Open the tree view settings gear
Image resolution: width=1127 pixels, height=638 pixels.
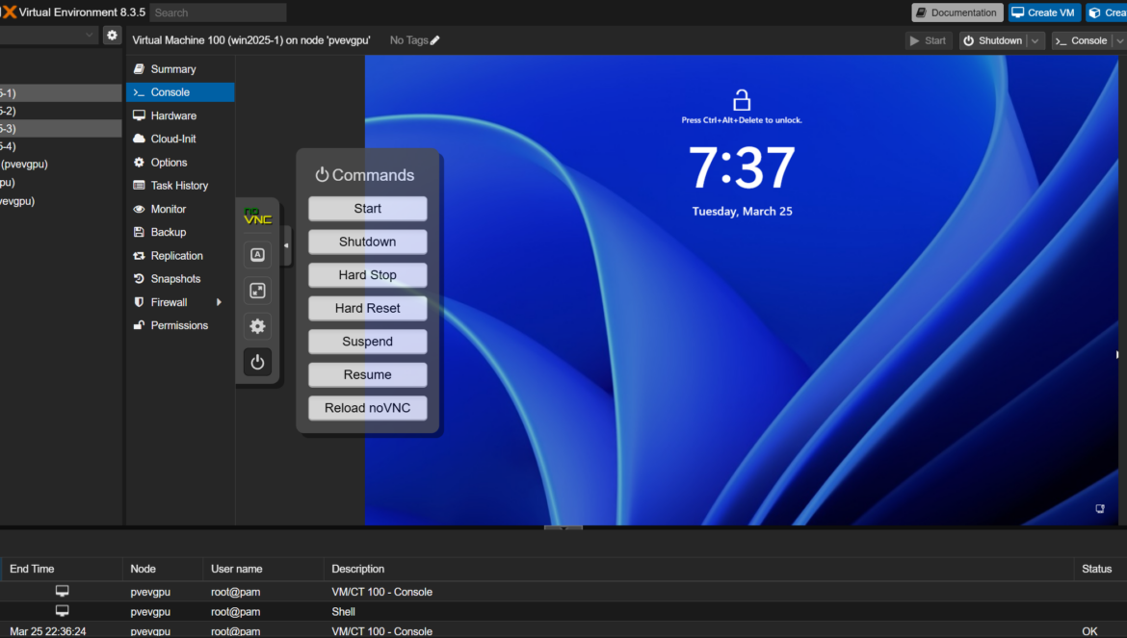pyautogui.click(x=112, y=36)
